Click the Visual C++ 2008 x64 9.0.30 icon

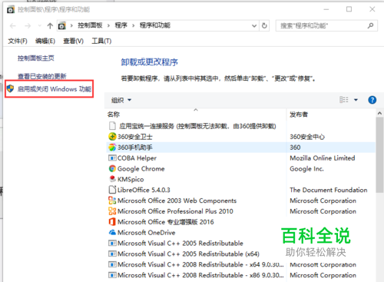point(112,264)
